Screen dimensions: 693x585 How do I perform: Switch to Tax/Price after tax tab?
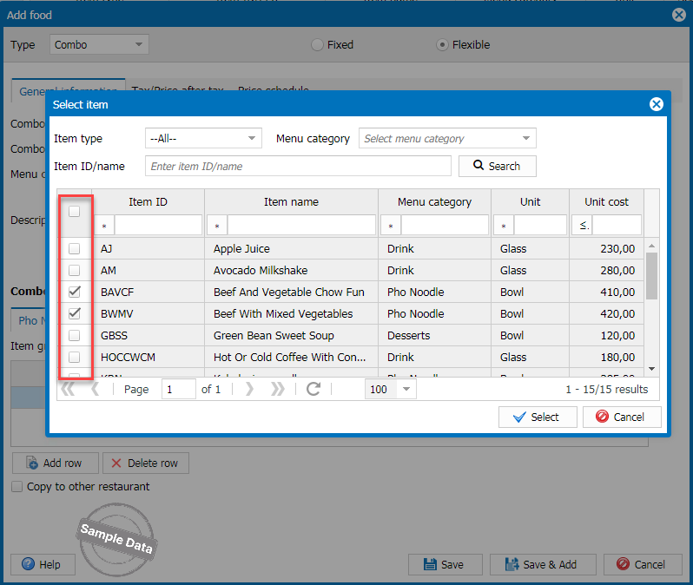click(177, 90)
